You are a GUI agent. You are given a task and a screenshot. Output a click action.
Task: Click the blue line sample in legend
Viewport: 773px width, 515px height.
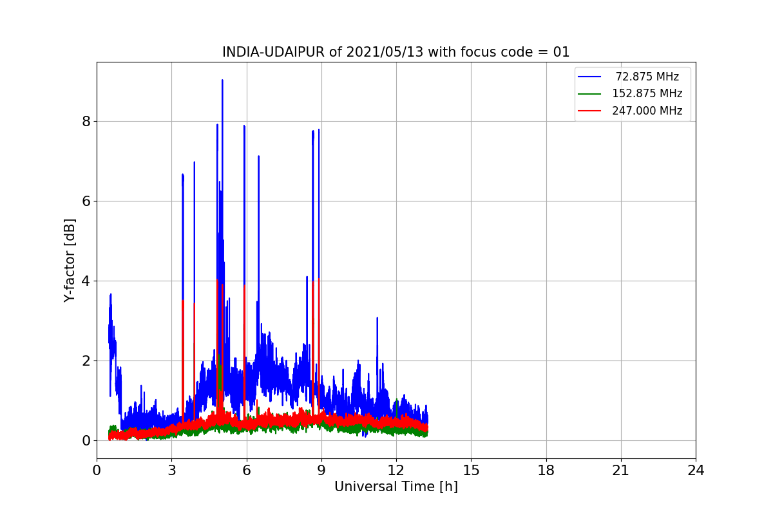click(x=590, y=77)
